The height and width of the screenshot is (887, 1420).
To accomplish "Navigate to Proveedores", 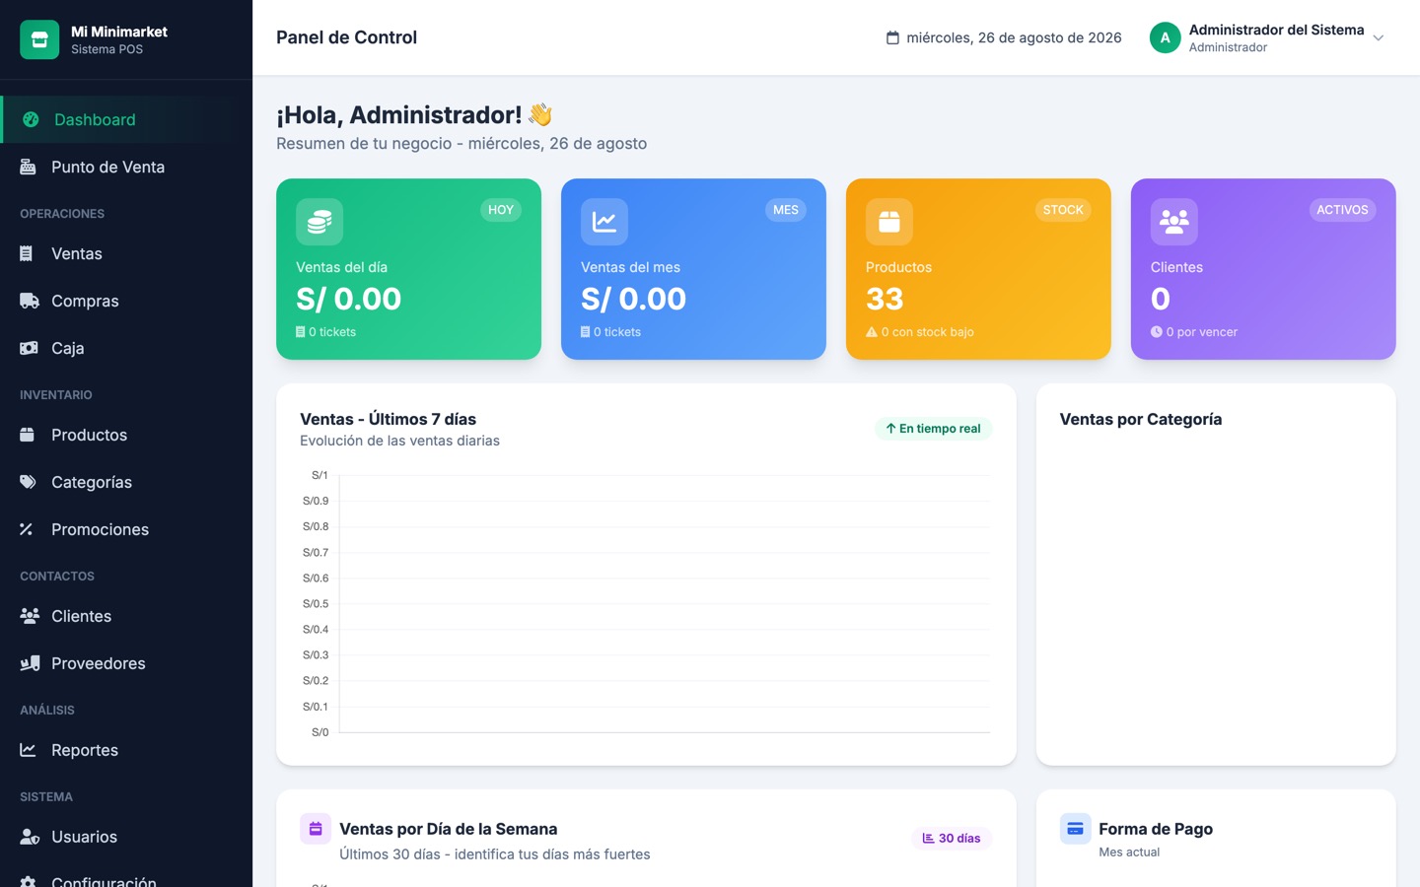I will [126, 663].
